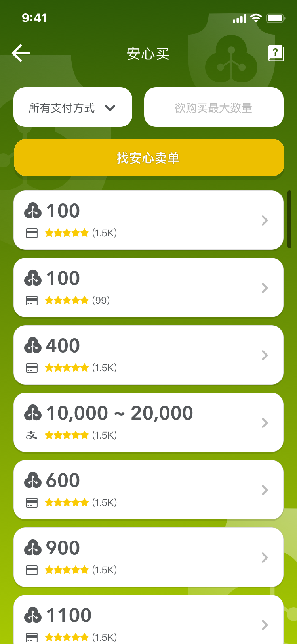Viewport: 297px width, 644px height.
Task: Tap the Alipay icon on 10,000 ~ 20,000 listing
Action: click(32, 435)
